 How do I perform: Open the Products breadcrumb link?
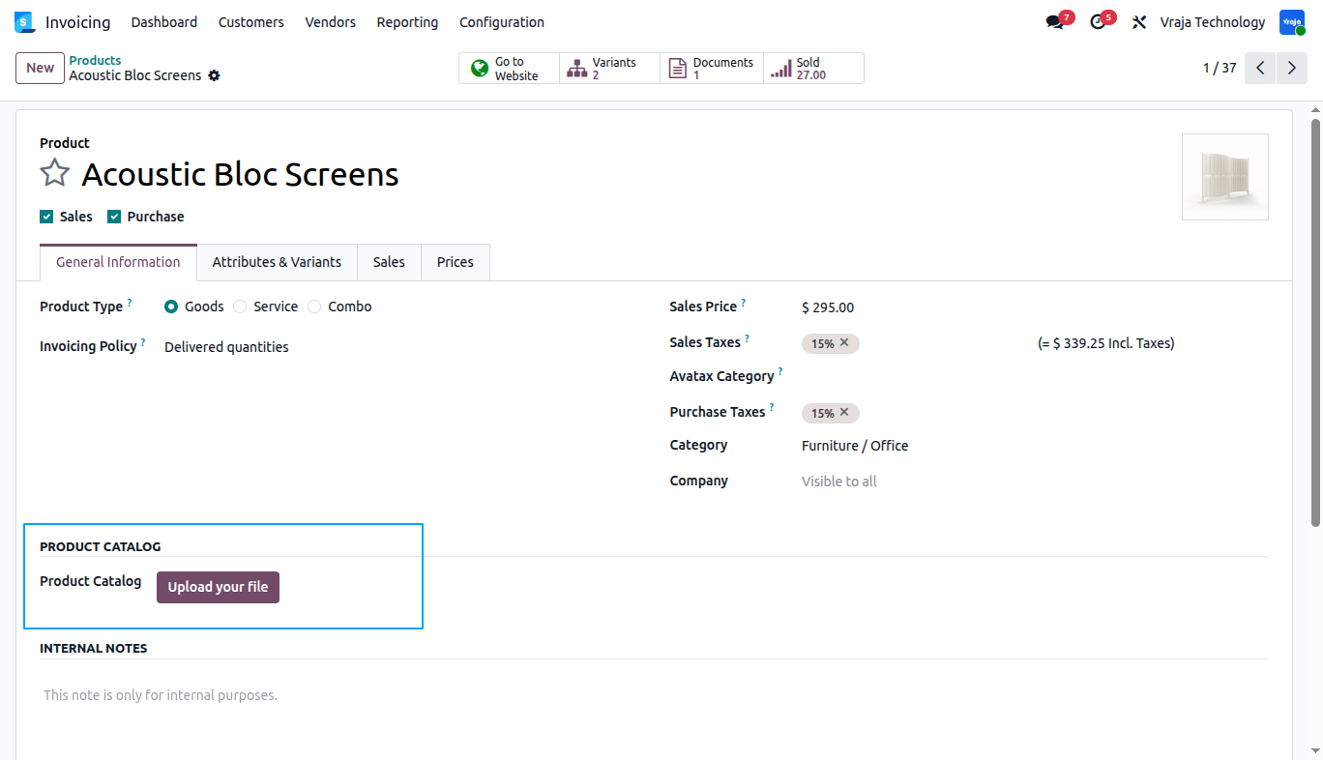(x=95, y=60)
